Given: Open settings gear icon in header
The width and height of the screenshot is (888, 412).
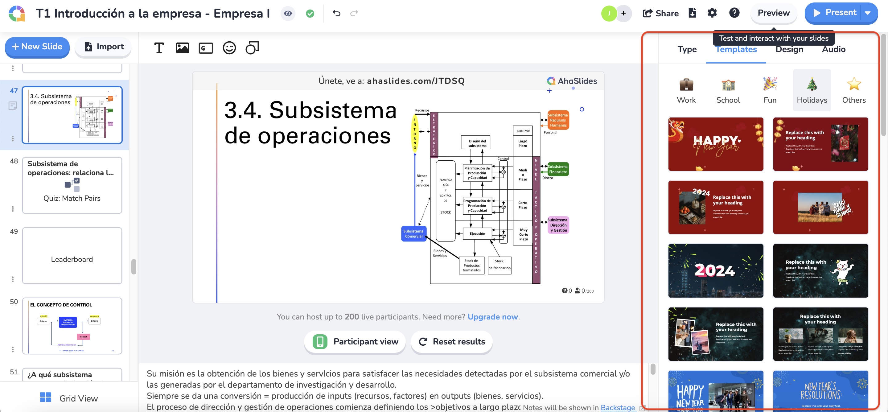Looking at the screenshot, I should (712, 13).
